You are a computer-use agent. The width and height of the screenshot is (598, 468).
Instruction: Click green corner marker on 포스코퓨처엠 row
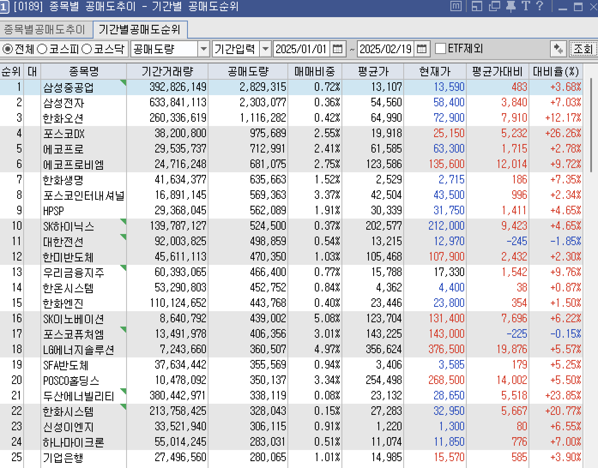124,329
